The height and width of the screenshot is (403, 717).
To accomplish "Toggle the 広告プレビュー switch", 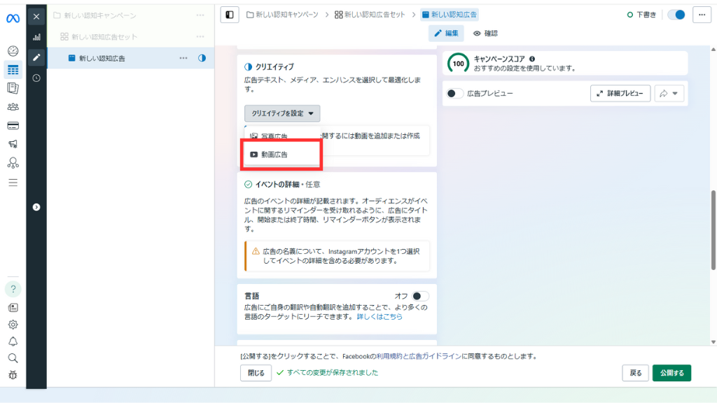I will pyautogui.click(x=455, y=93).
